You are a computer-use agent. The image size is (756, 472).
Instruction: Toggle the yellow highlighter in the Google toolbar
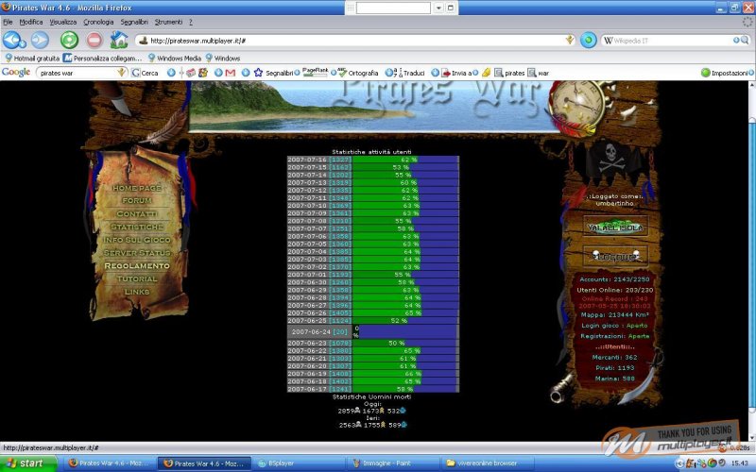click(486, 73)
